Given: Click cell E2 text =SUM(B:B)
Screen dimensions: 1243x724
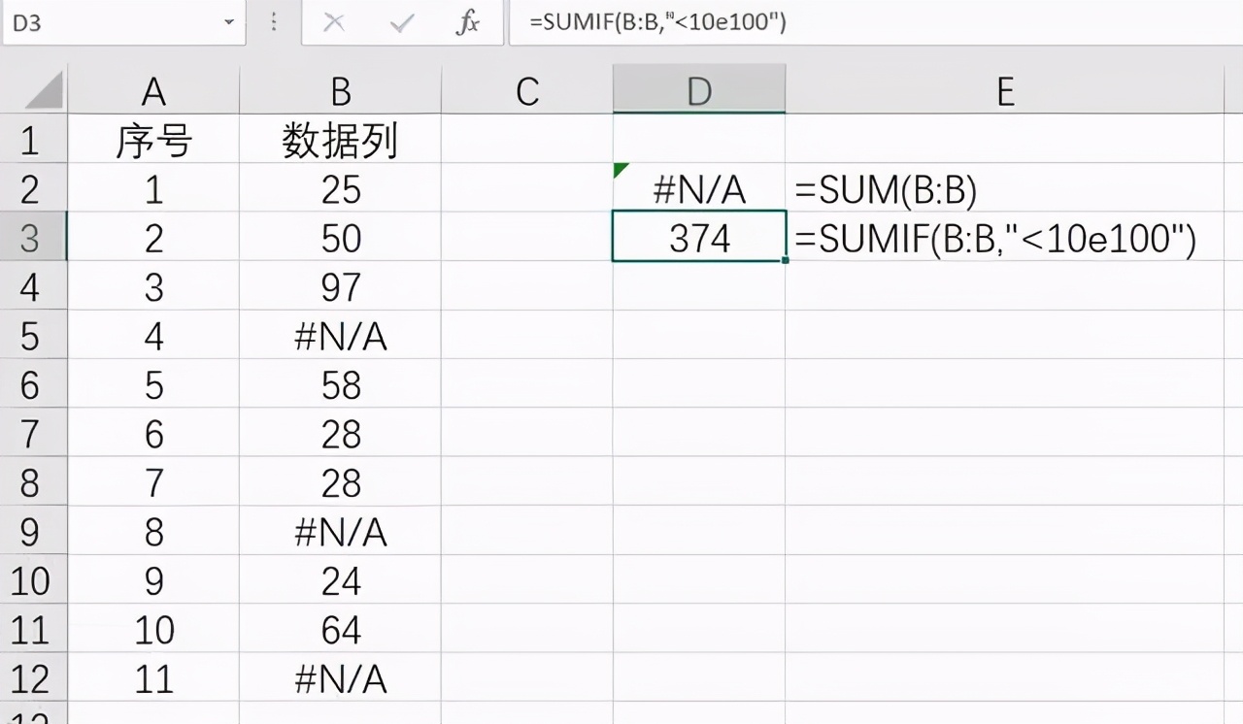Looking at the screenshot, I should pyautogui.click(x=886, y=190).
